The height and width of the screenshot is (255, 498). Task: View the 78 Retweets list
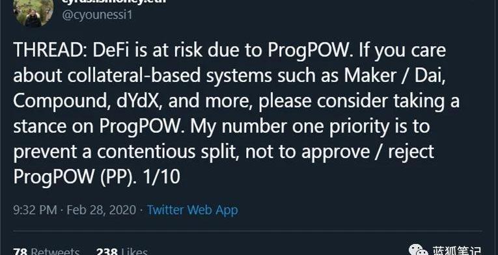pyautogui.click(x=46, y=252)
